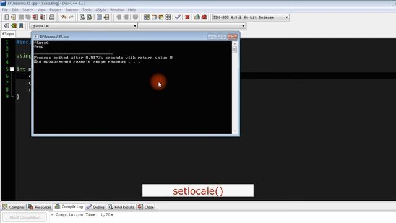Click the blue checkmark Syntax Check icon
This screenshot has height=223, width=396.
178,17
